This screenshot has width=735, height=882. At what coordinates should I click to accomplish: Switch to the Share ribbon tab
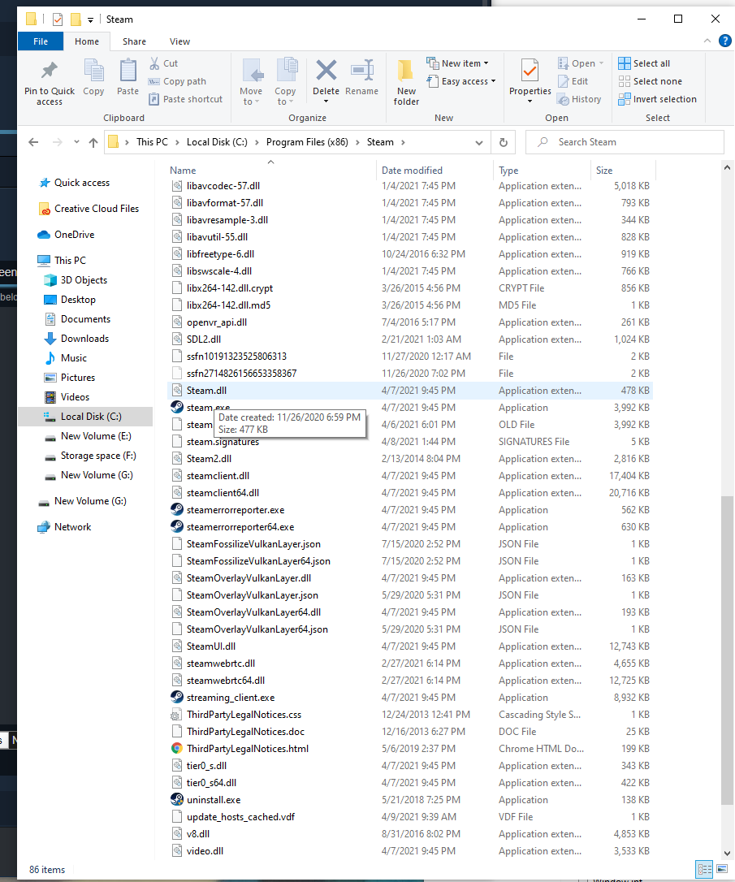(x=134, y=41)
